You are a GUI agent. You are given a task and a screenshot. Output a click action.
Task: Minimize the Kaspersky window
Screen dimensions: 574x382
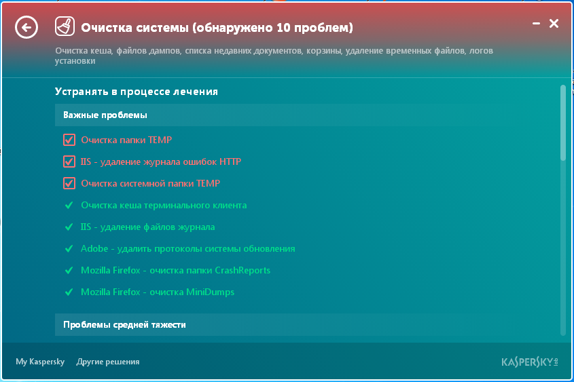pyautogui.click(x=536, y=24)
